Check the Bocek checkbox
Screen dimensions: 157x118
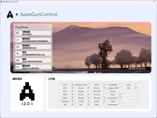[136, 85]
